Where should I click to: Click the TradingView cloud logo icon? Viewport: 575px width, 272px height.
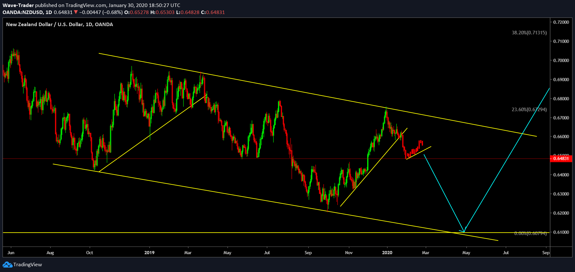[x=7, y=265]
